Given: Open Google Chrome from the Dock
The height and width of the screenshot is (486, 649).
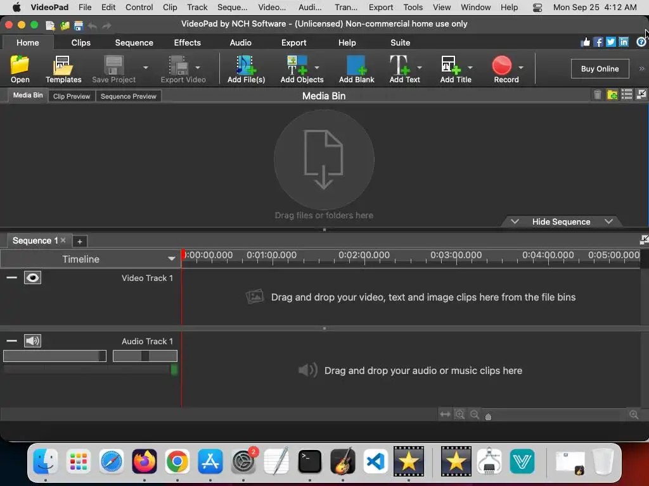Looking at the screenshot, I should click(177, 461).
